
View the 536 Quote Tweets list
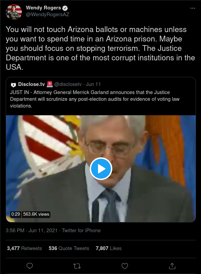pyautogui.click(x=69, y=248)
